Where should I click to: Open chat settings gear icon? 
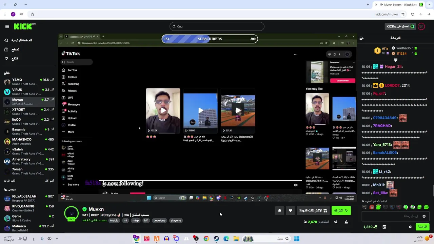pyautogui.click(x=410, y=227)
